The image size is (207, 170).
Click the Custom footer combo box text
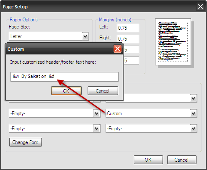point(114,113)
